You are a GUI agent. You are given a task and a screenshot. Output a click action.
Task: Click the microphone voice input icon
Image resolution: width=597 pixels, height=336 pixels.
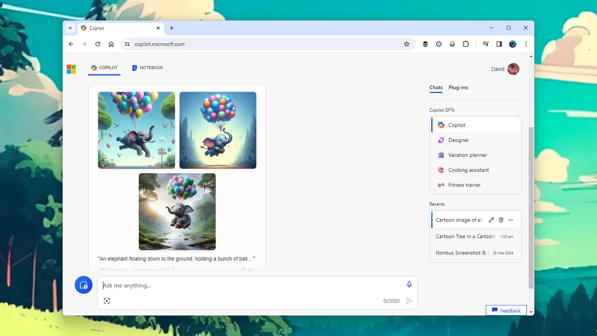pyautogui.click(x=409, y=284)
